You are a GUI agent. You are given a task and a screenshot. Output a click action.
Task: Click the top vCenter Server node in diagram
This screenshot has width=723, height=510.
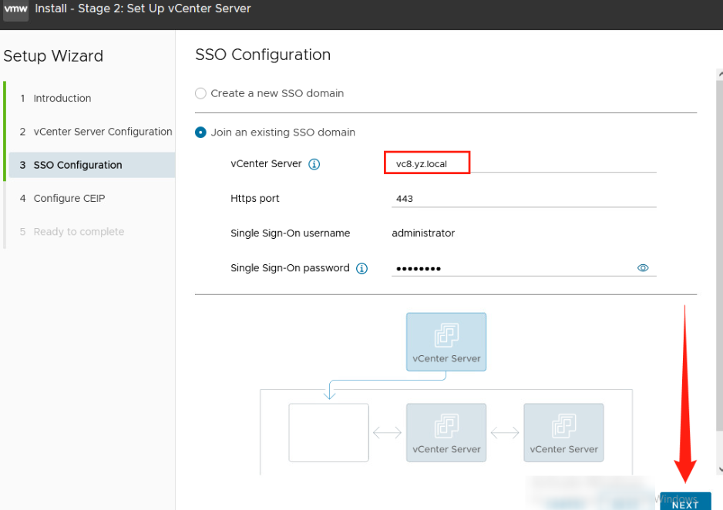click(x=446, y=341)
